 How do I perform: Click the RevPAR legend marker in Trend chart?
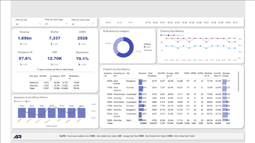coord(161,35)
